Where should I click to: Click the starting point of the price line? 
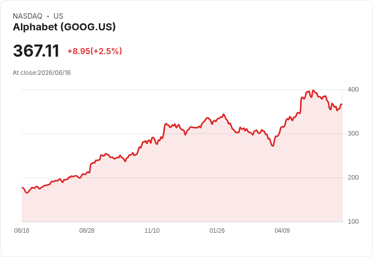click(x=22, y=188)
